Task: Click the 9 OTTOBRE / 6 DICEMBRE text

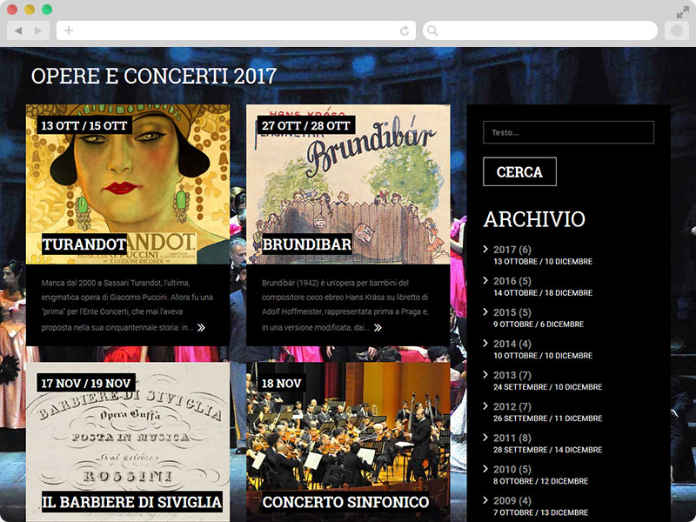Action: point(539,325)
